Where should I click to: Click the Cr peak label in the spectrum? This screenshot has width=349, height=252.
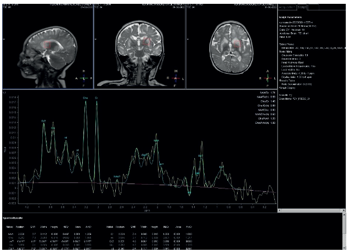point(97,97)
